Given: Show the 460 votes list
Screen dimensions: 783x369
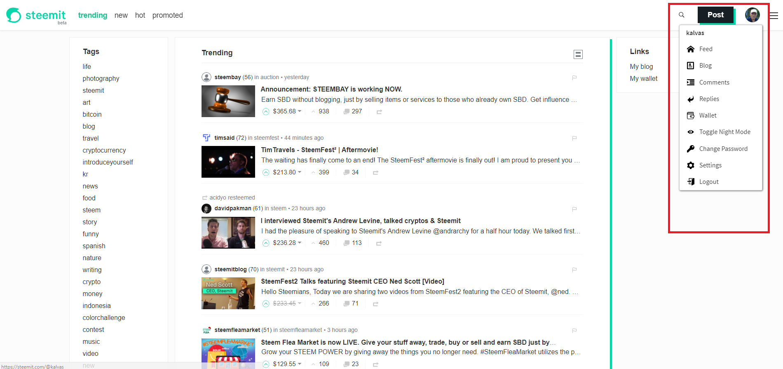Looking at the screenshot, I should pyautogui.click(x=324, y=243).
